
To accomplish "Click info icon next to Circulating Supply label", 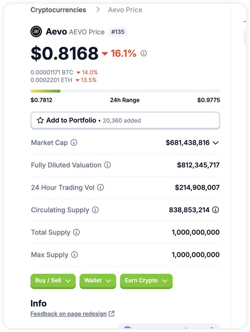I will [95, 210].
